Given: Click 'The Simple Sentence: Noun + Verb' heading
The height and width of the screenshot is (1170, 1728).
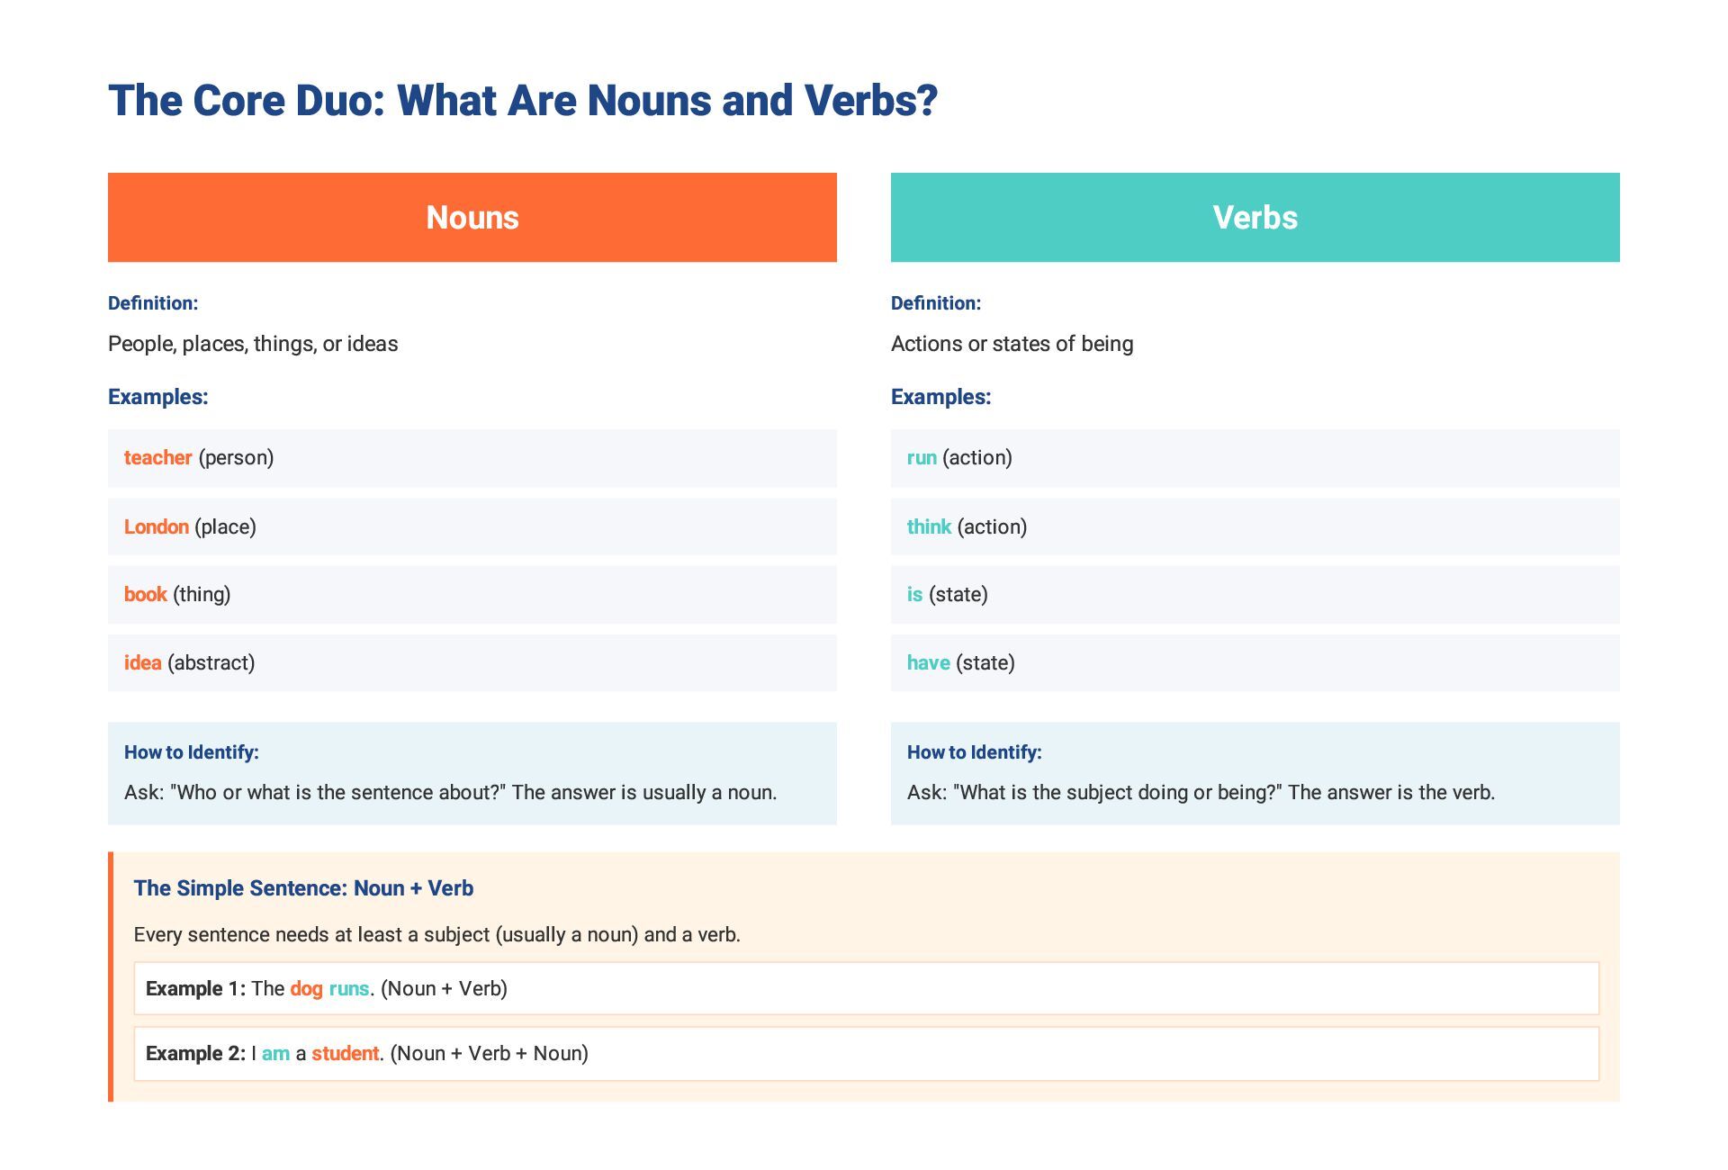Looking at the screenshot, I should 303,888.
